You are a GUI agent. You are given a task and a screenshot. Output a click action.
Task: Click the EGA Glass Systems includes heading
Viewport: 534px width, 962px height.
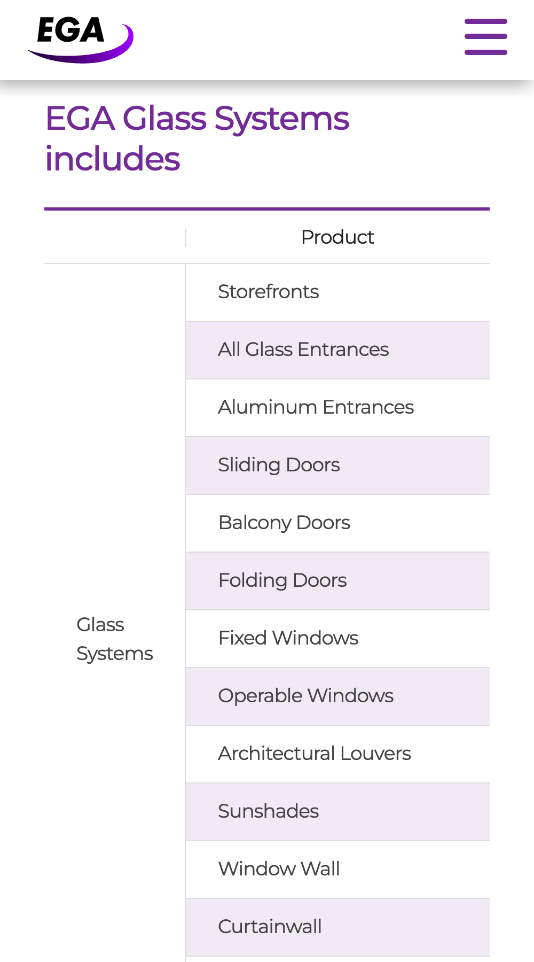pos(197,138)
